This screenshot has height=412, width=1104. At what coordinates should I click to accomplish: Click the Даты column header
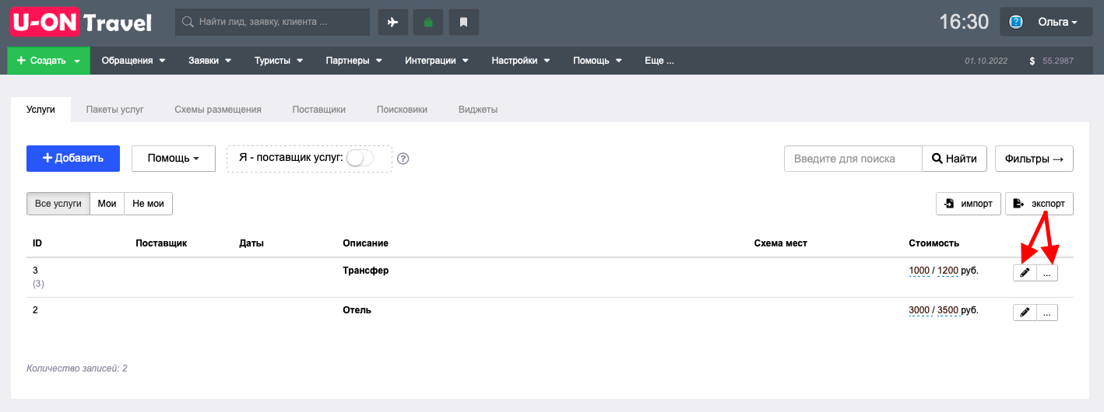coord(251,243)
